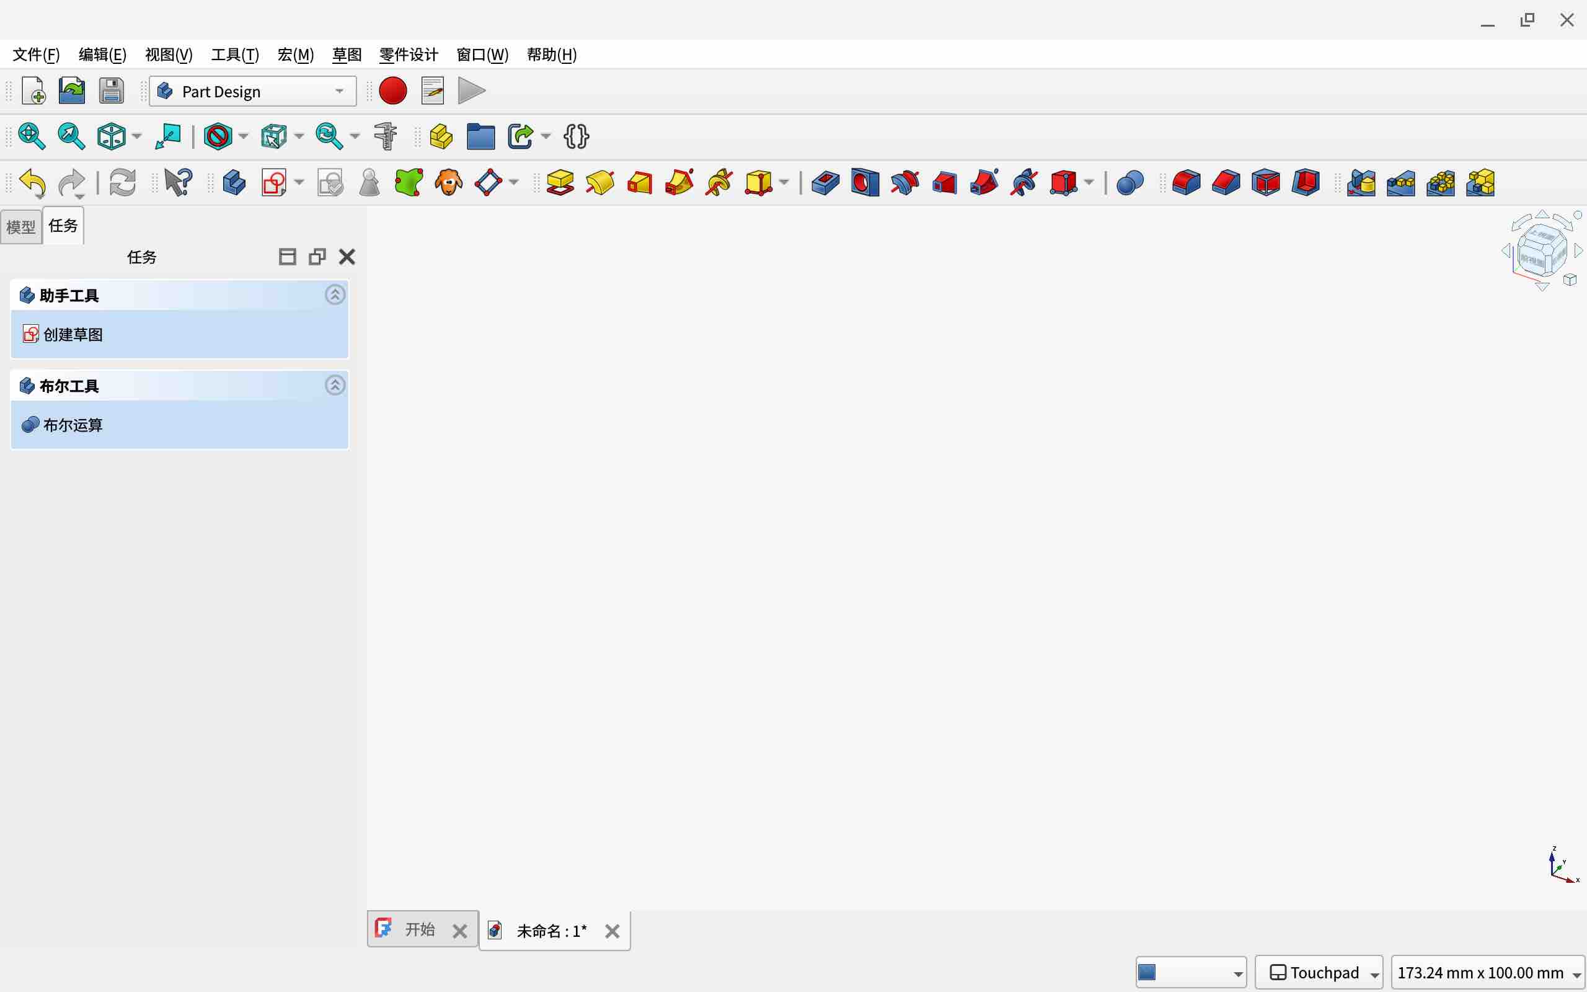Start macro recording with red button
Viewport: 1587px width, 992px height.
coord(393,91)
